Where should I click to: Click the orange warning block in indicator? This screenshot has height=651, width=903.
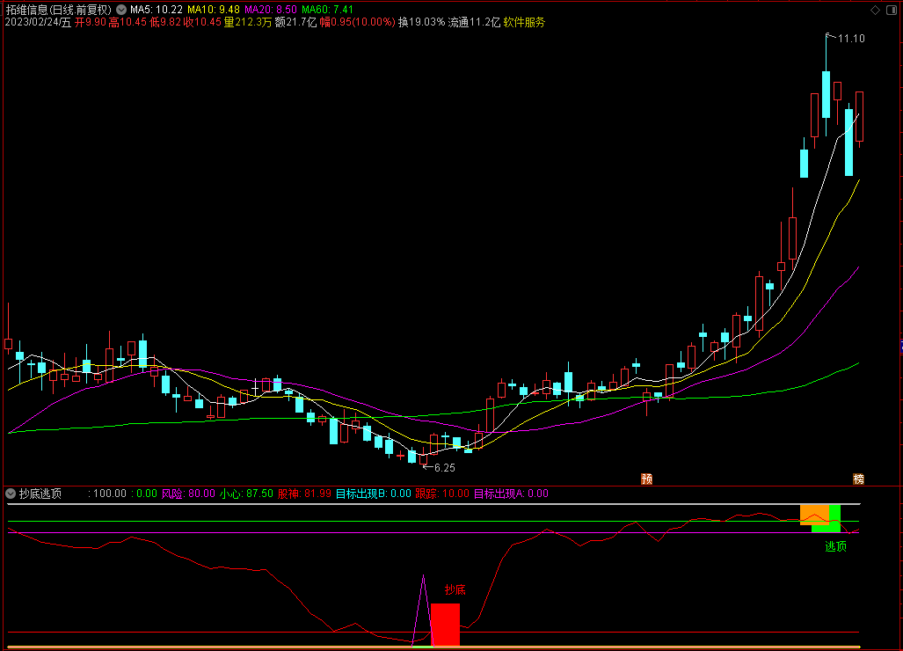(x=814, y=515)
